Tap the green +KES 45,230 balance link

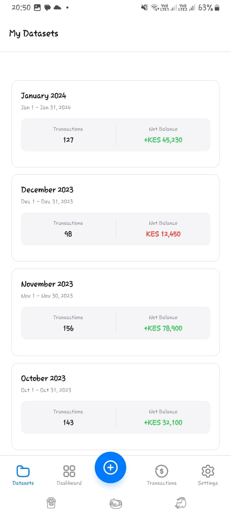click(163, 140)
